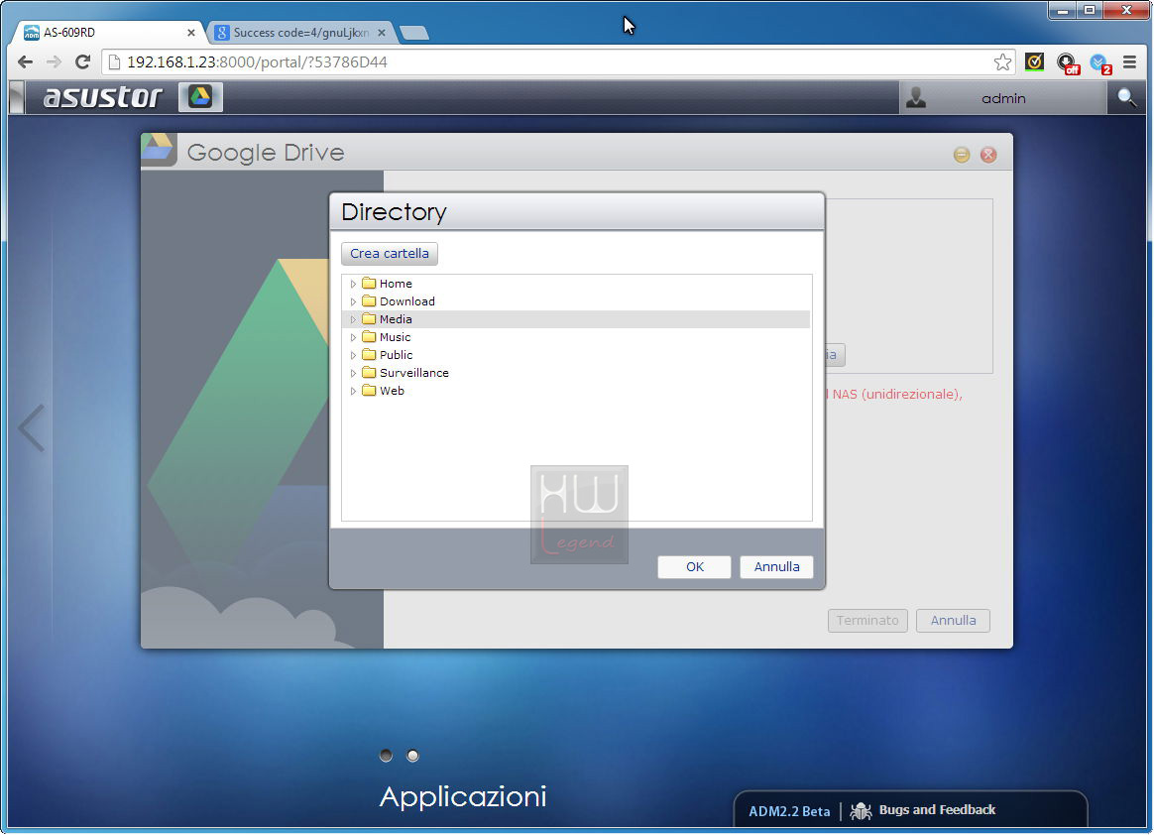Open the Chrome menu hamburger icon
Image resolution: width=1154 pixels, height=835 pixels.
(1130, 61)
